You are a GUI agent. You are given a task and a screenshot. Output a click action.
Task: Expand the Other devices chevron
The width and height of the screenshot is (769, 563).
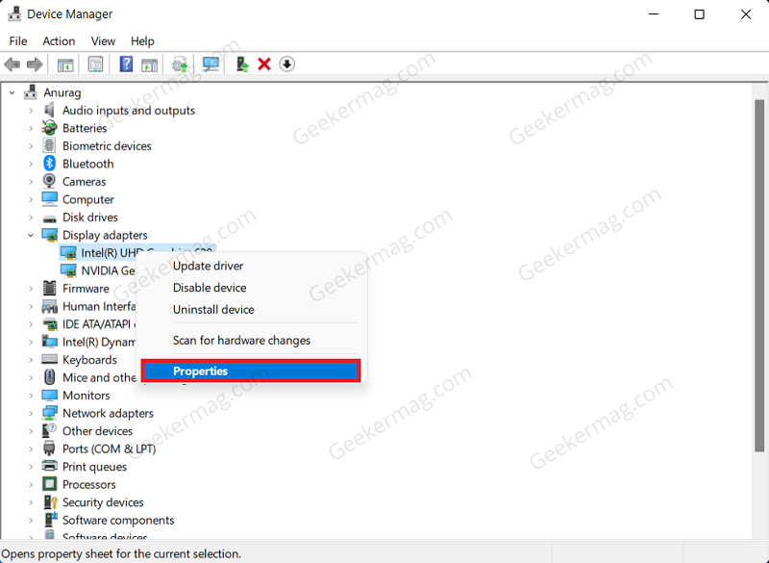coord(31,431)
